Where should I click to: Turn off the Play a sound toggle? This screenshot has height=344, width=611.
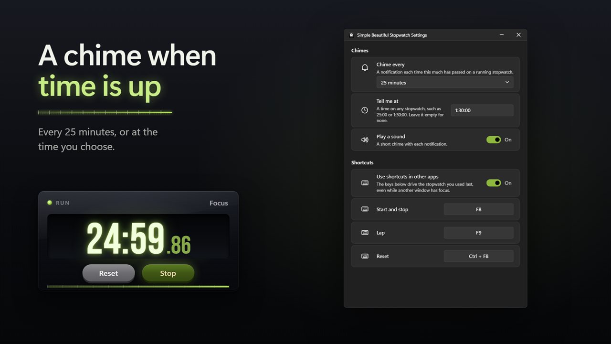tap(494, 140)
